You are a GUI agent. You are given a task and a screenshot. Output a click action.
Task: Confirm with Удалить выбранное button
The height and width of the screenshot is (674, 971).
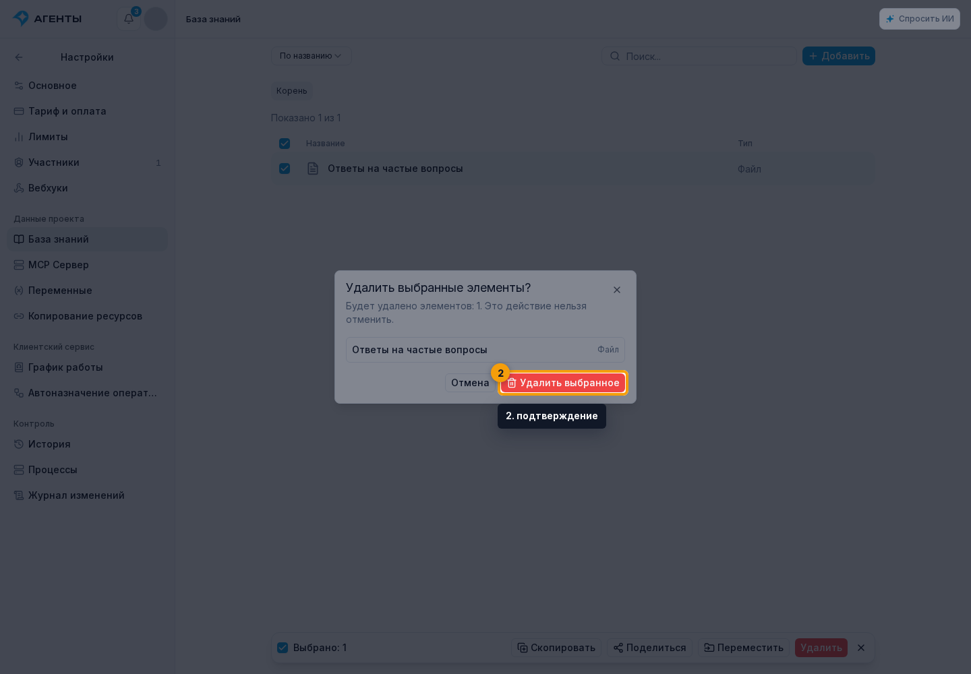(x=563, y=383)
